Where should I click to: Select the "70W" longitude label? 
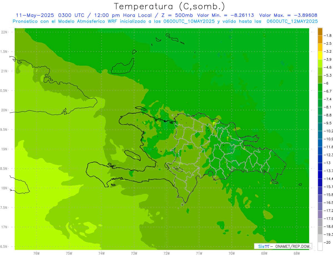coord(232,253)
